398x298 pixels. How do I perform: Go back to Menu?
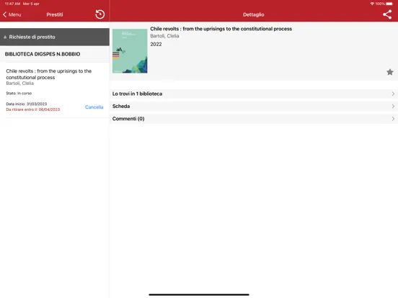[x=12, y=14]
